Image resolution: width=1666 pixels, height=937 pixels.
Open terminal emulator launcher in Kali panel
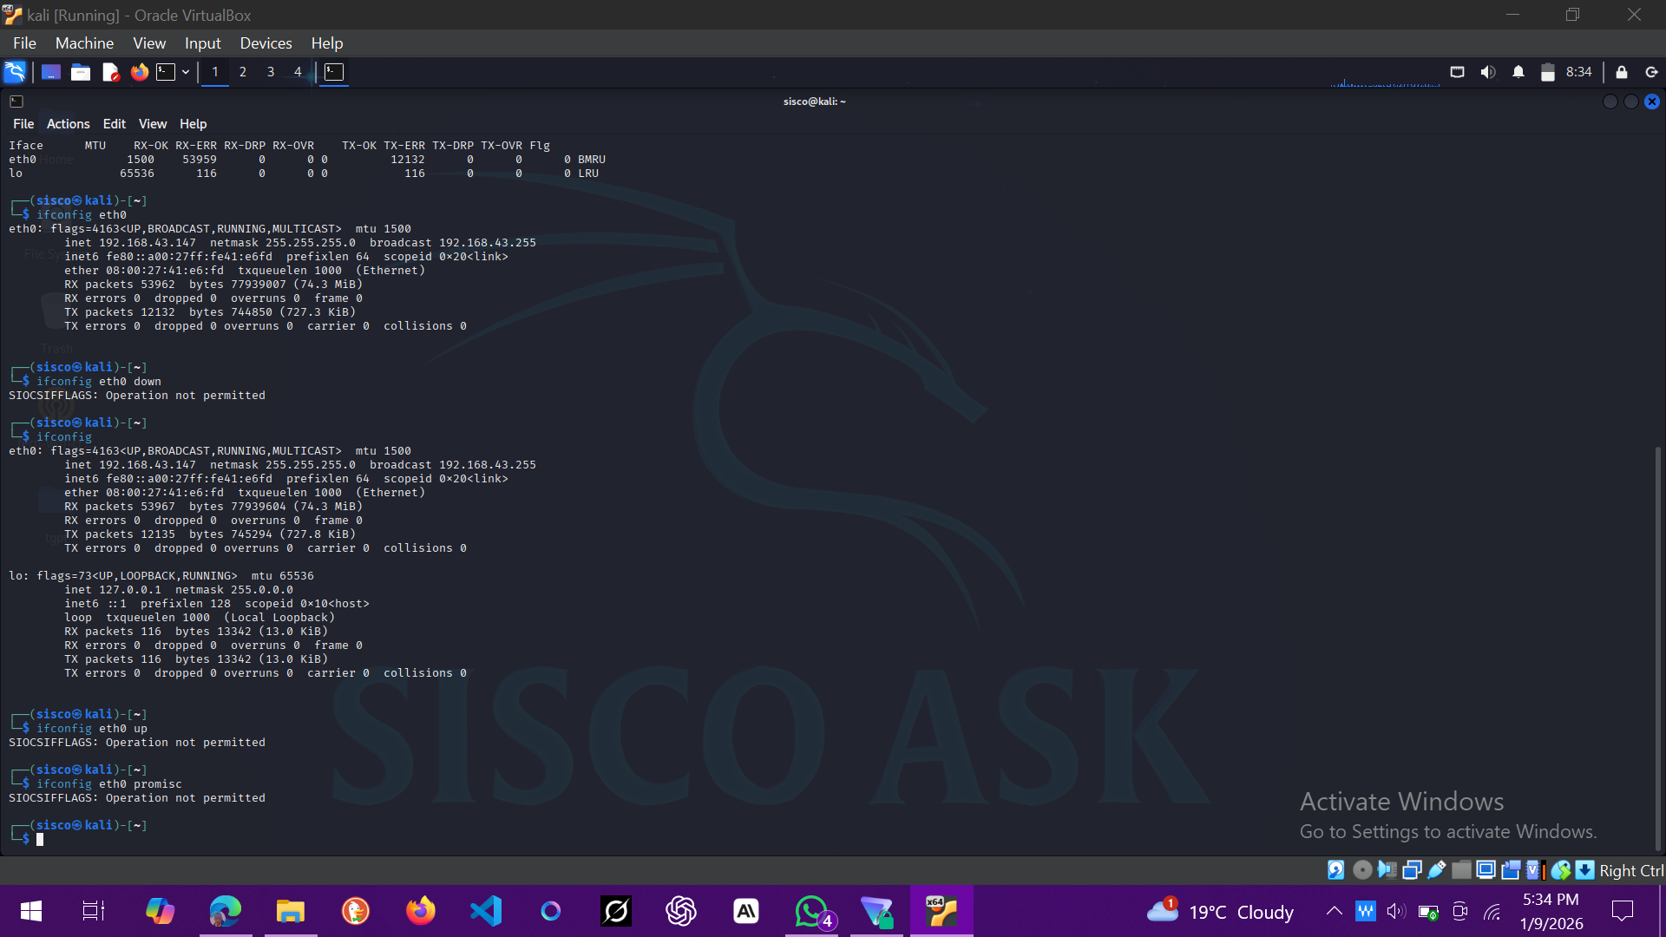coord(166,72)
